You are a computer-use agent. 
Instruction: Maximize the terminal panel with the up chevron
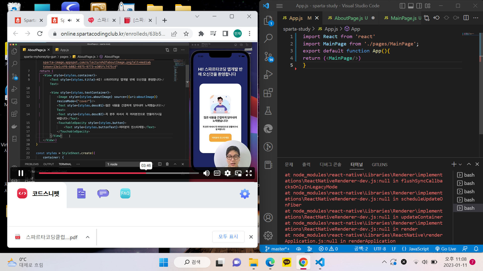point(469,164)
